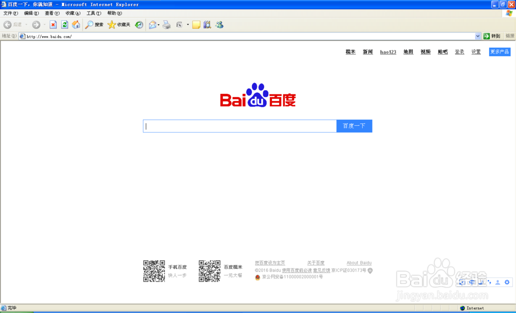Click the 百度一下 search button
This screenshot has width=516, height=313.
coord(354,126)
